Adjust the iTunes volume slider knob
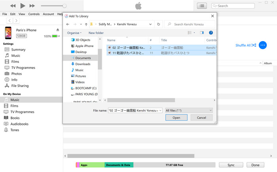Screen dimensions: 277x172 (x=65, y=6)
